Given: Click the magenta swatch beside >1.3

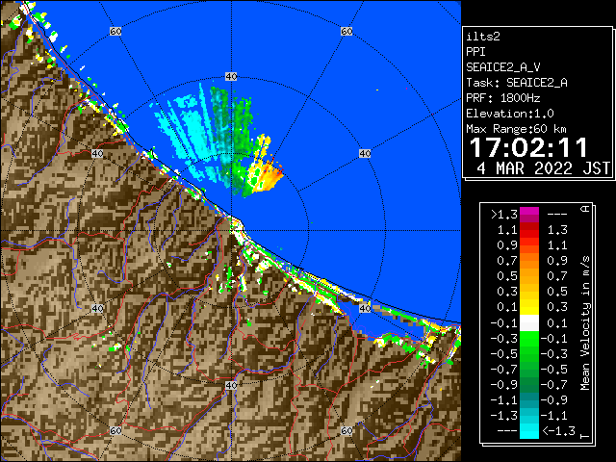Looking at the screenshot, I should [529, 215].
